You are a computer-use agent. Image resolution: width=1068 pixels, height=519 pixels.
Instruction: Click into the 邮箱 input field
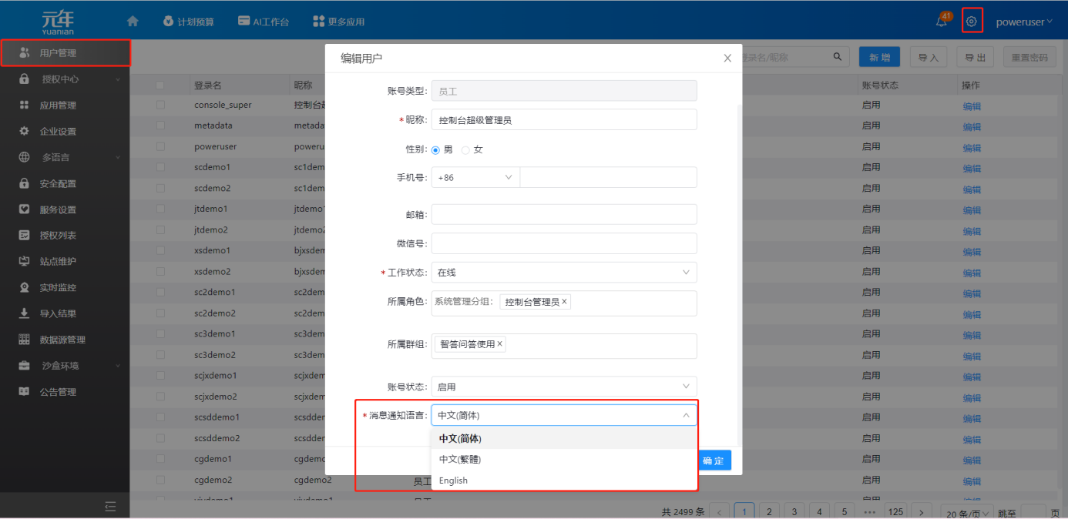tap(563, 214)
